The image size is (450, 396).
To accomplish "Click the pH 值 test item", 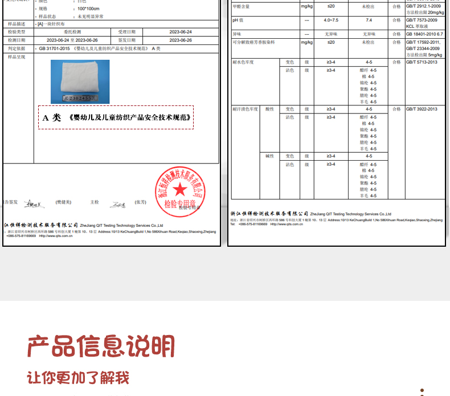I will [x=238, y=20].
